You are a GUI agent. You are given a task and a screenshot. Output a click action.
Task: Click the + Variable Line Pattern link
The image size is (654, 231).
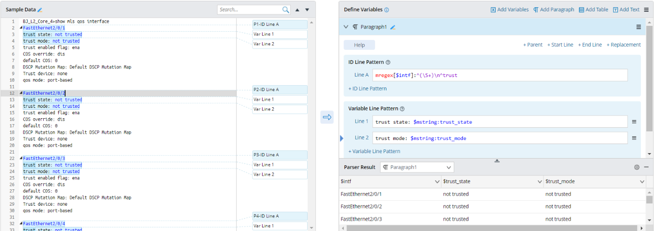(x=374, y=151)
